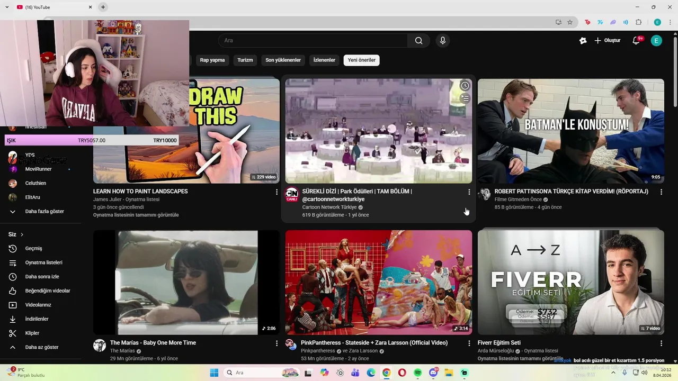
Task: Click Windows taskbar search box
Action: tap(263, 373)
